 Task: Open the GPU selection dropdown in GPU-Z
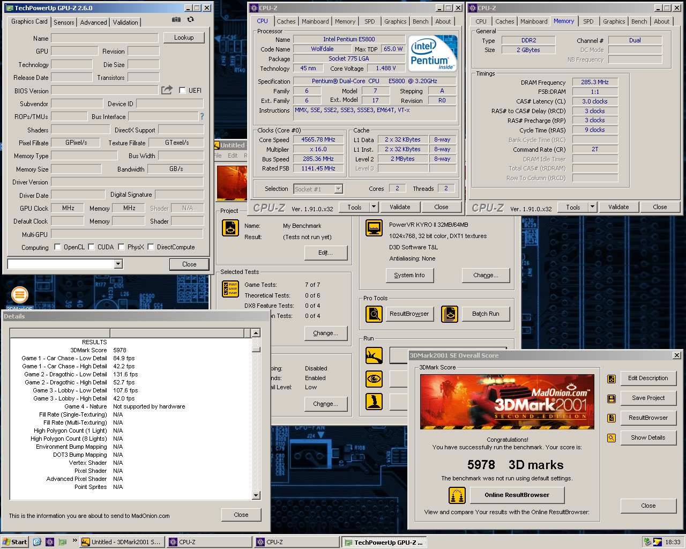118,264
